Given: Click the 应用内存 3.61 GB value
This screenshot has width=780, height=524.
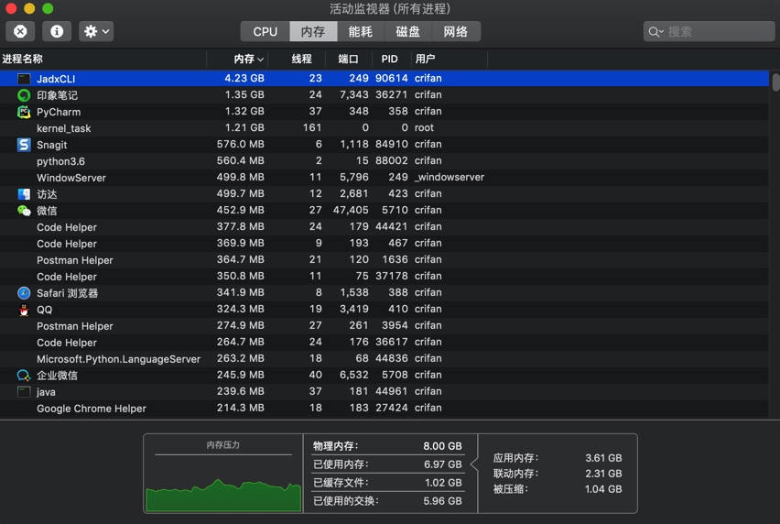Looking at the screenshot, I should pyautogui.click(x=603, y=458).
